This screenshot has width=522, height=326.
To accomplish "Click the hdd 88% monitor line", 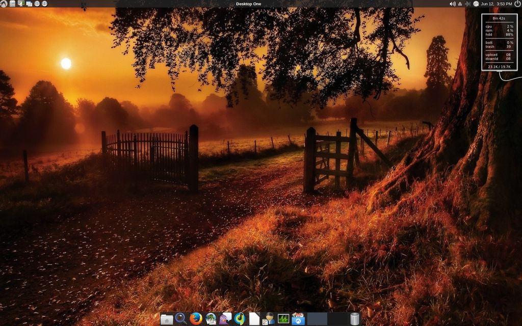I will point(499,34).
